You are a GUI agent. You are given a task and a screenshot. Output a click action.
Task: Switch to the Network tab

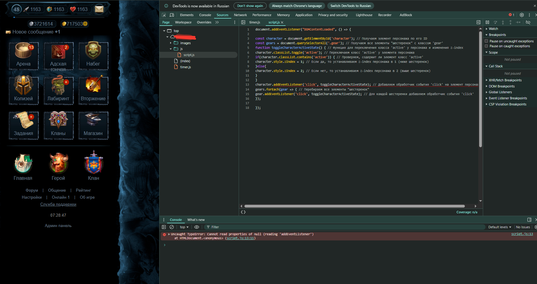[x=240, y=15]
